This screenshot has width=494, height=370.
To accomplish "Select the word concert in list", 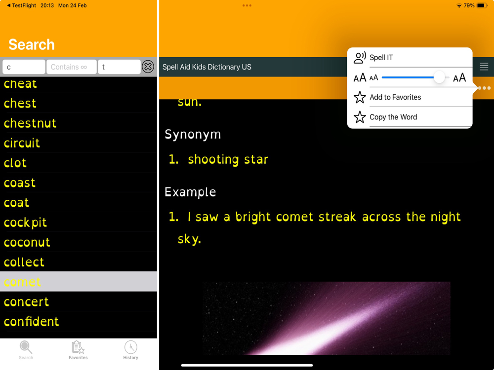I will click(x=79, y=301).
